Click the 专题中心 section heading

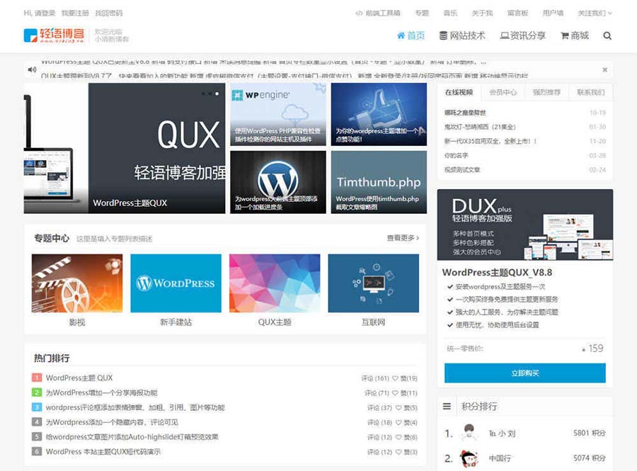52,238
